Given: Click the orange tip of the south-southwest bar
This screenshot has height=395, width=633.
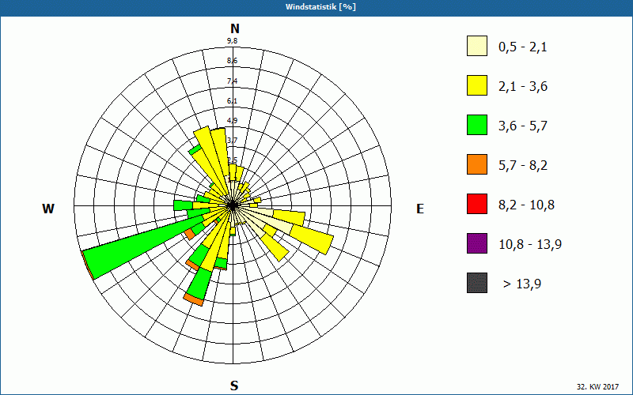Looking at the screenshot, I should coord(193,300).
